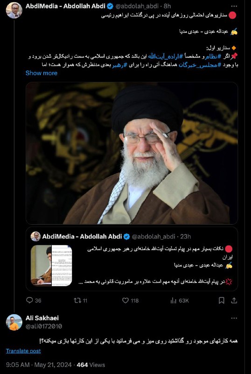Click the Ali Sakhaei display name
The height and width of the screenshot is (374, 251).
tap(42, 318)
